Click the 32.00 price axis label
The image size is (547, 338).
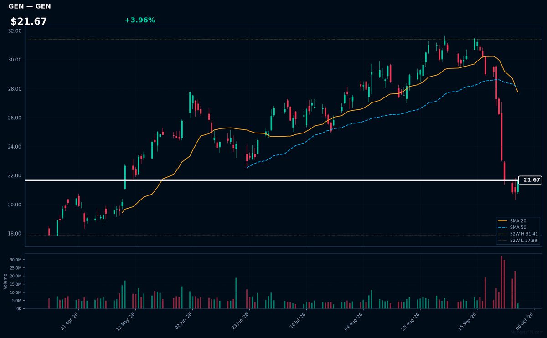[x=15, y=31]
